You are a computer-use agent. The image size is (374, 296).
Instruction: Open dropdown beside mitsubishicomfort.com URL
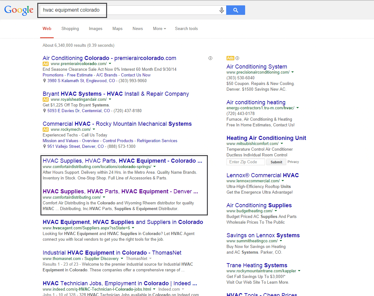[x=282, y=144]
